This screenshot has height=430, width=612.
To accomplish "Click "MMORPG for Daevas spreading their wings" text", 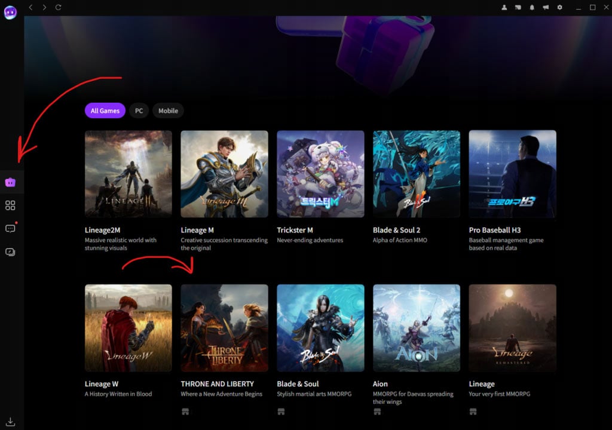I will pyautogui.click(x=413, y=398).
